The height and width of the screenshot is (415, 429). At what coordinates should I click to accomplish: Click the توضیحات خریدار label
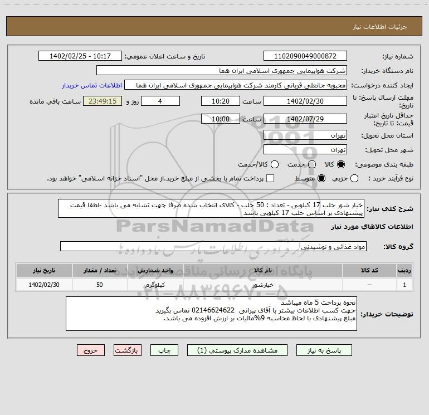(x=387, y=314)
